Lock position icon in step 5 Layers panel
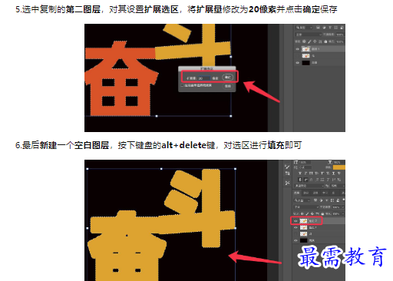 point(315,41)
